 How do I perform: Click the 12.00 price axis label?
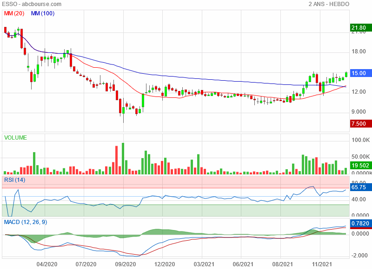click(359, 92)
